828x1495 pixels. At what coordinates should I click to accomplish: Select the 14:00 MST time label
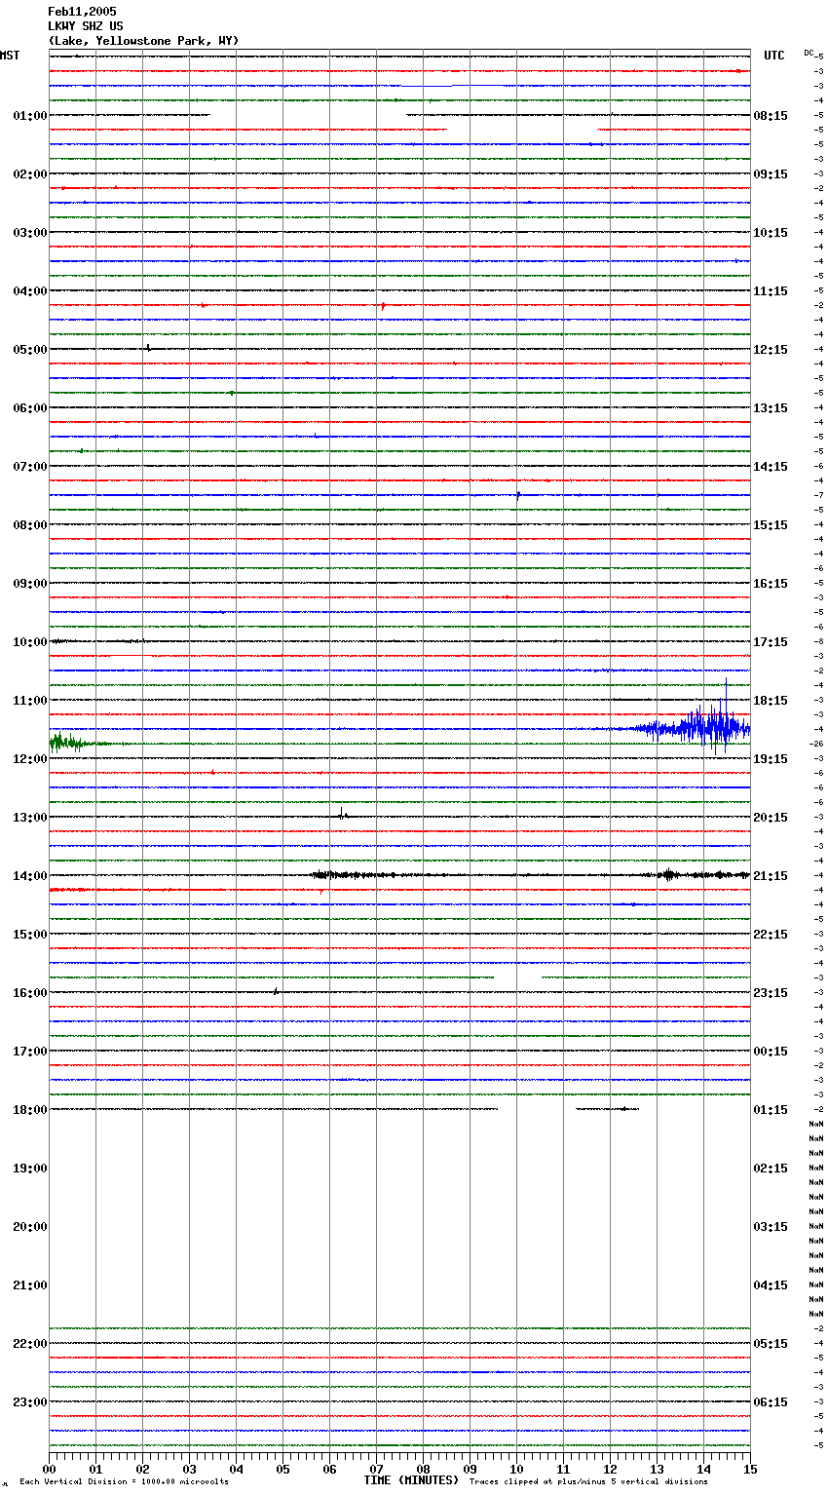pyautogui.click(x=30, y=876)
